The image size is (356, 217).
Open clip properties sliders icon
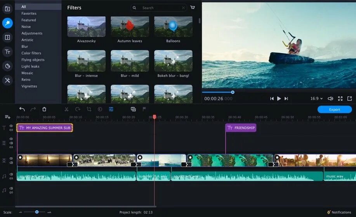(111, 109)
